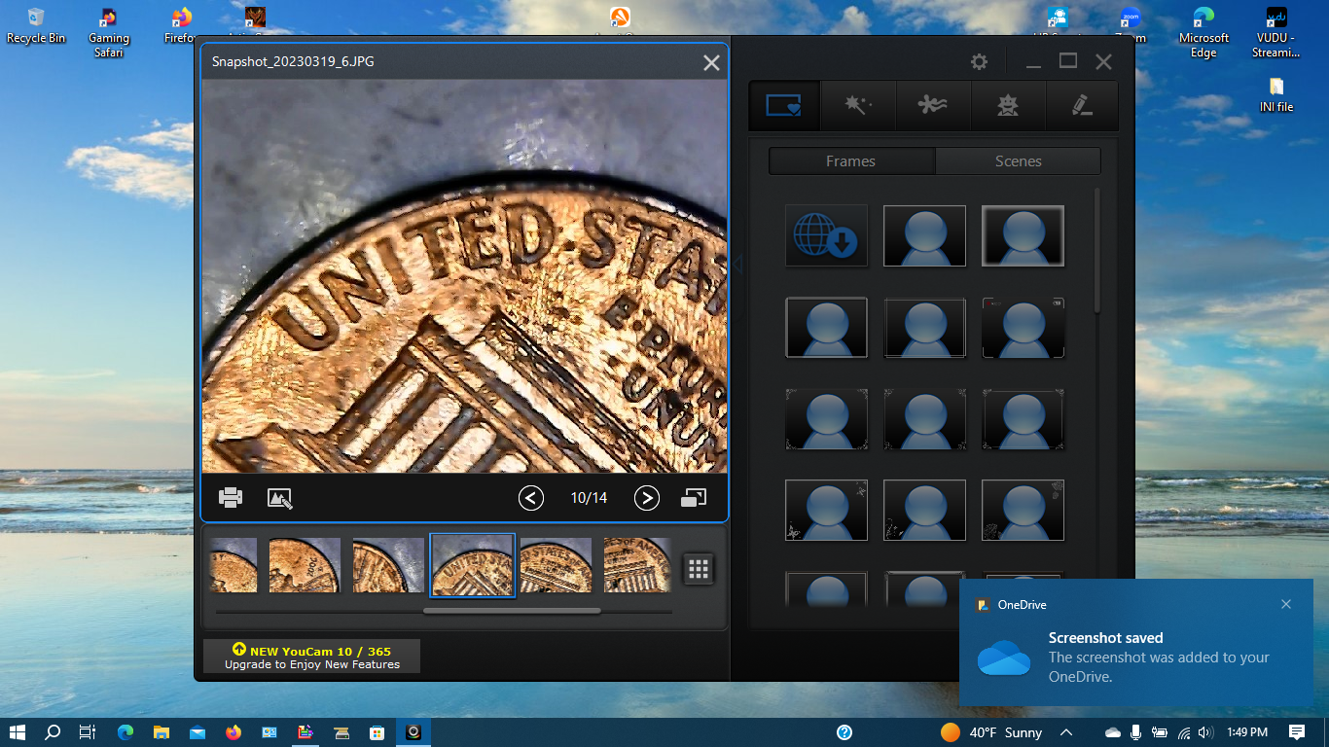Open YouCam settings gear
Screen dimensions: 1329x747
979,62
